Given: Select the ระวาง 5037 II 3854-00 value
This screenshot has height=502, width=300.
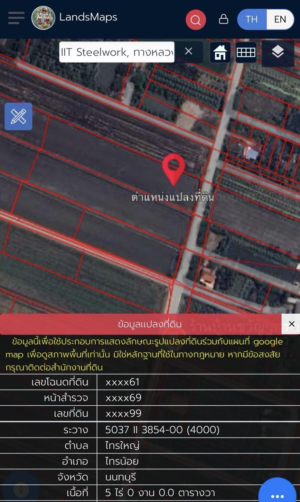Looking at the screenshot, I should [x=162, y=430].
